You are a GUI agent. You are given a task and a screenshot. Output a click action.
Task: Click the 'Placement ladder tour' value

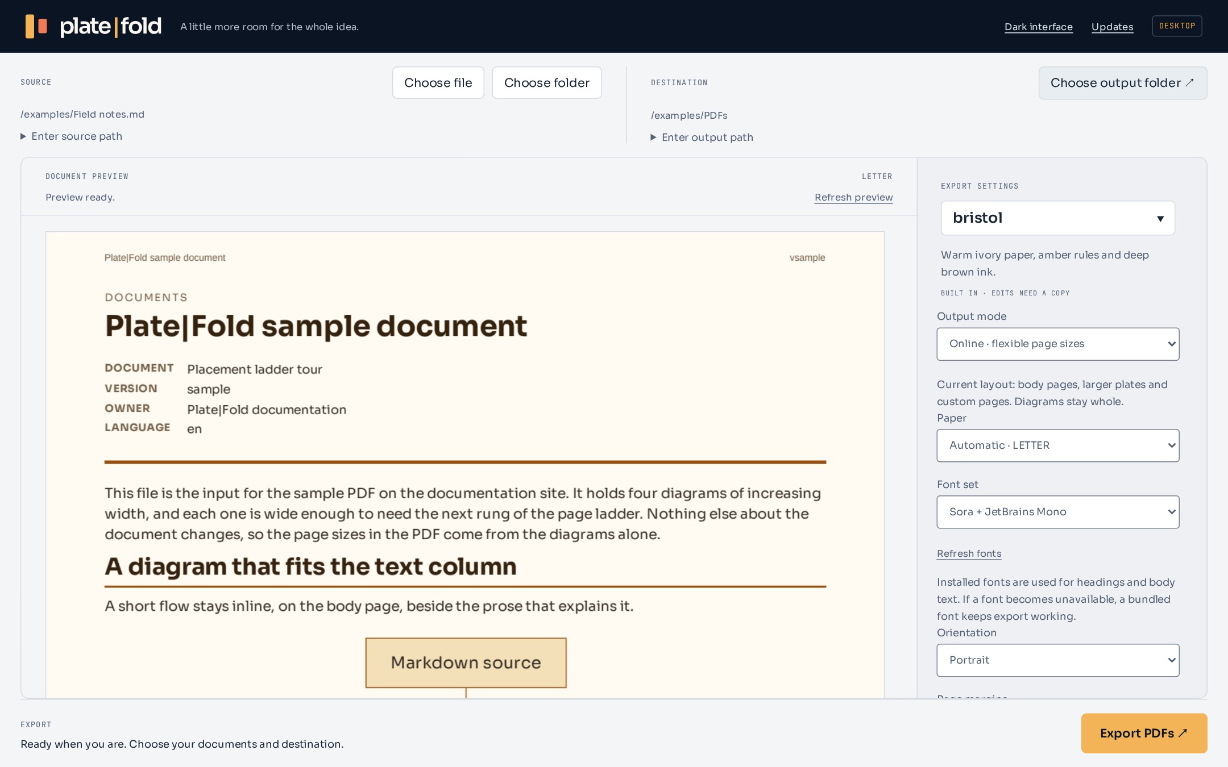(255, 369)
